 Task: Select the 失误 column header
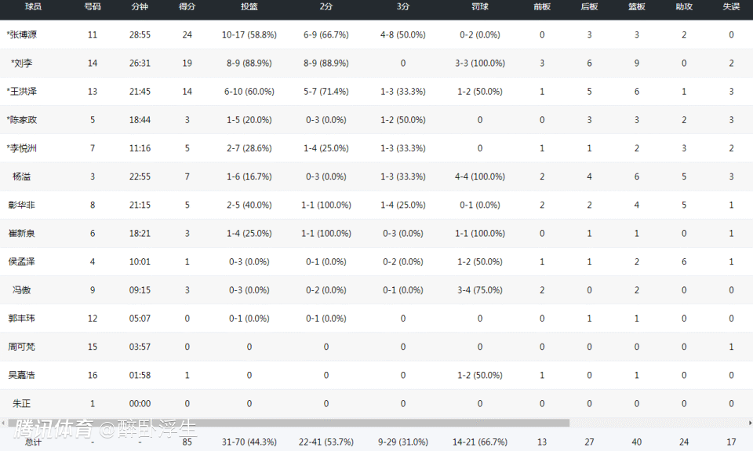click(731, 6)
